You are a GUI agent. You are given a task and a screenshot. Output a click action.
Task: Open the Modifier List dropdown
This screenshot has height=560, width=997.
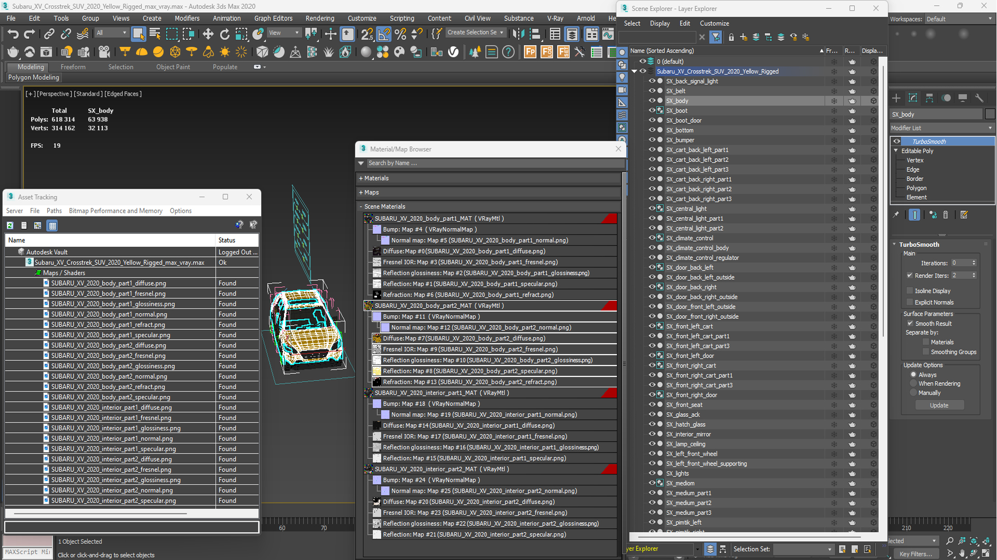pyautogui.click(x=942, y=128)
